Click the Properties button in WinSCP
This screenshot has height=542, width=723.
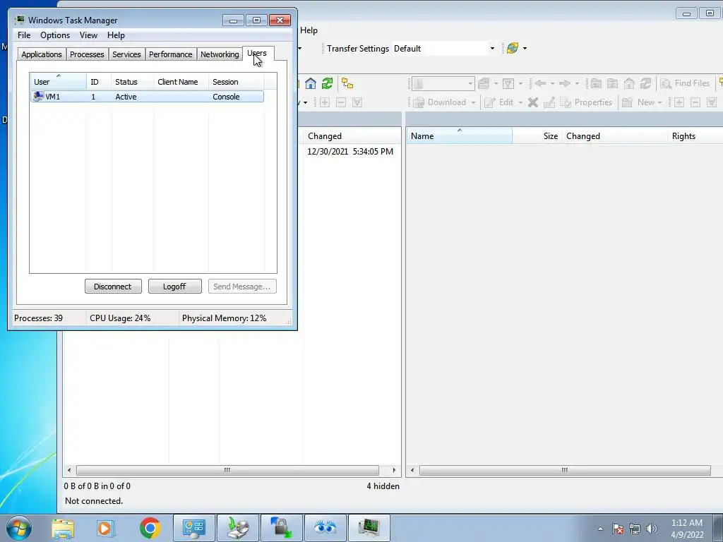click(586, 102)
